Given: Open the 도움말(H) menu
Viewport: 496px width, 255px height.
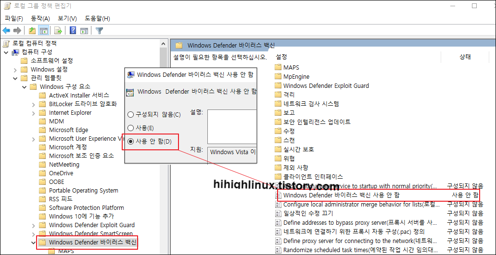Looking at the screenshot, I should click(x=98, y=19).
